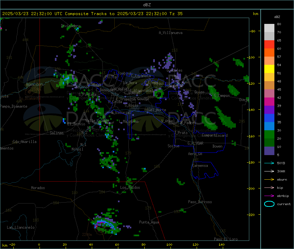The width and height of the screenshot is (294, 249).
Task: Click the A_Villanueva place label
Action: click(171, 33)
